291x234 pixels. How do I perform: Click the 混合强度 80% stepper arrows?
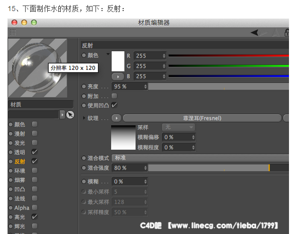[145, 168]
